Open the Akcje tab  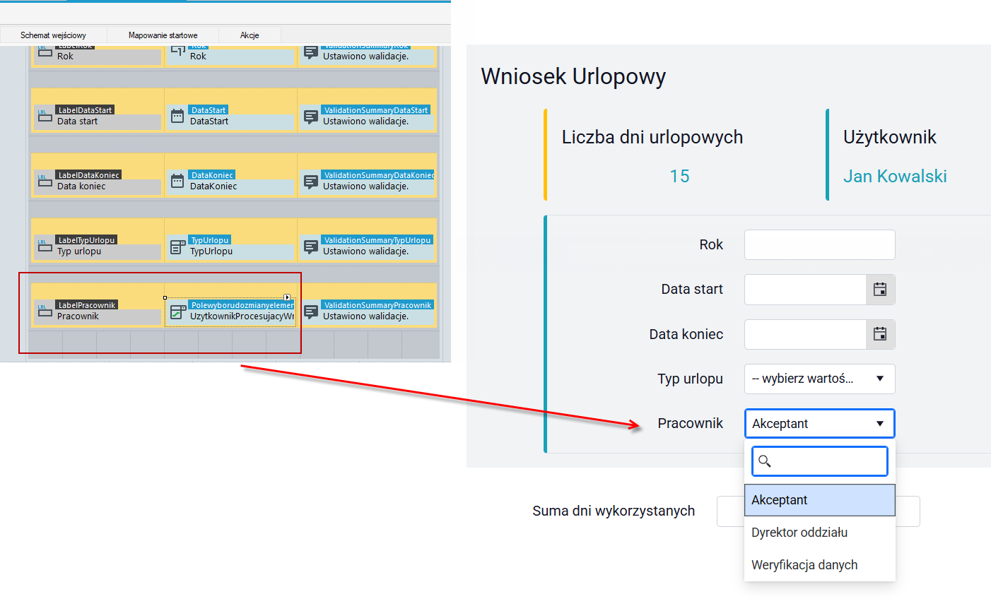coord(250,35)
